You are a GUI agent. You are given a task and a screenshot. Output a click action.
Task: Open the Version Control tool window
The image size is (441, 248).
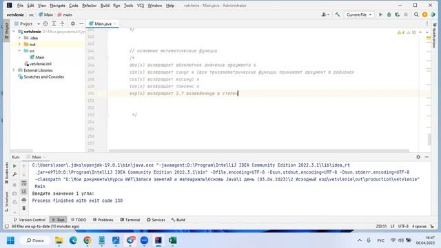pyautogui.click(x=30, y=220)
